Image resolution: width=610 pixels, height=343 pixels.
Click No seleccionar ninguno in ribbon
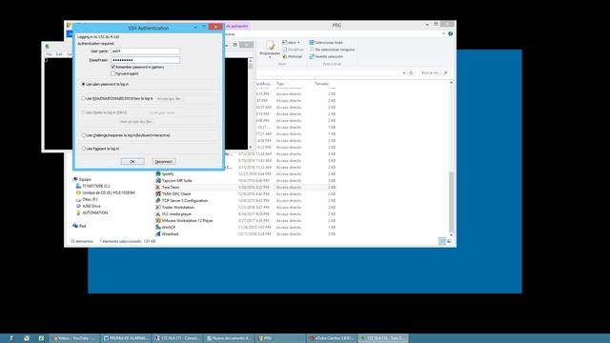coord(332,50)
